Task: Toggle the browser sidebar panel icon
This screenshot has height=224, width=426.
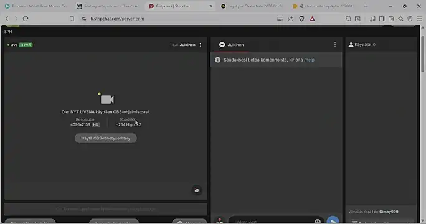Action: 382,19
